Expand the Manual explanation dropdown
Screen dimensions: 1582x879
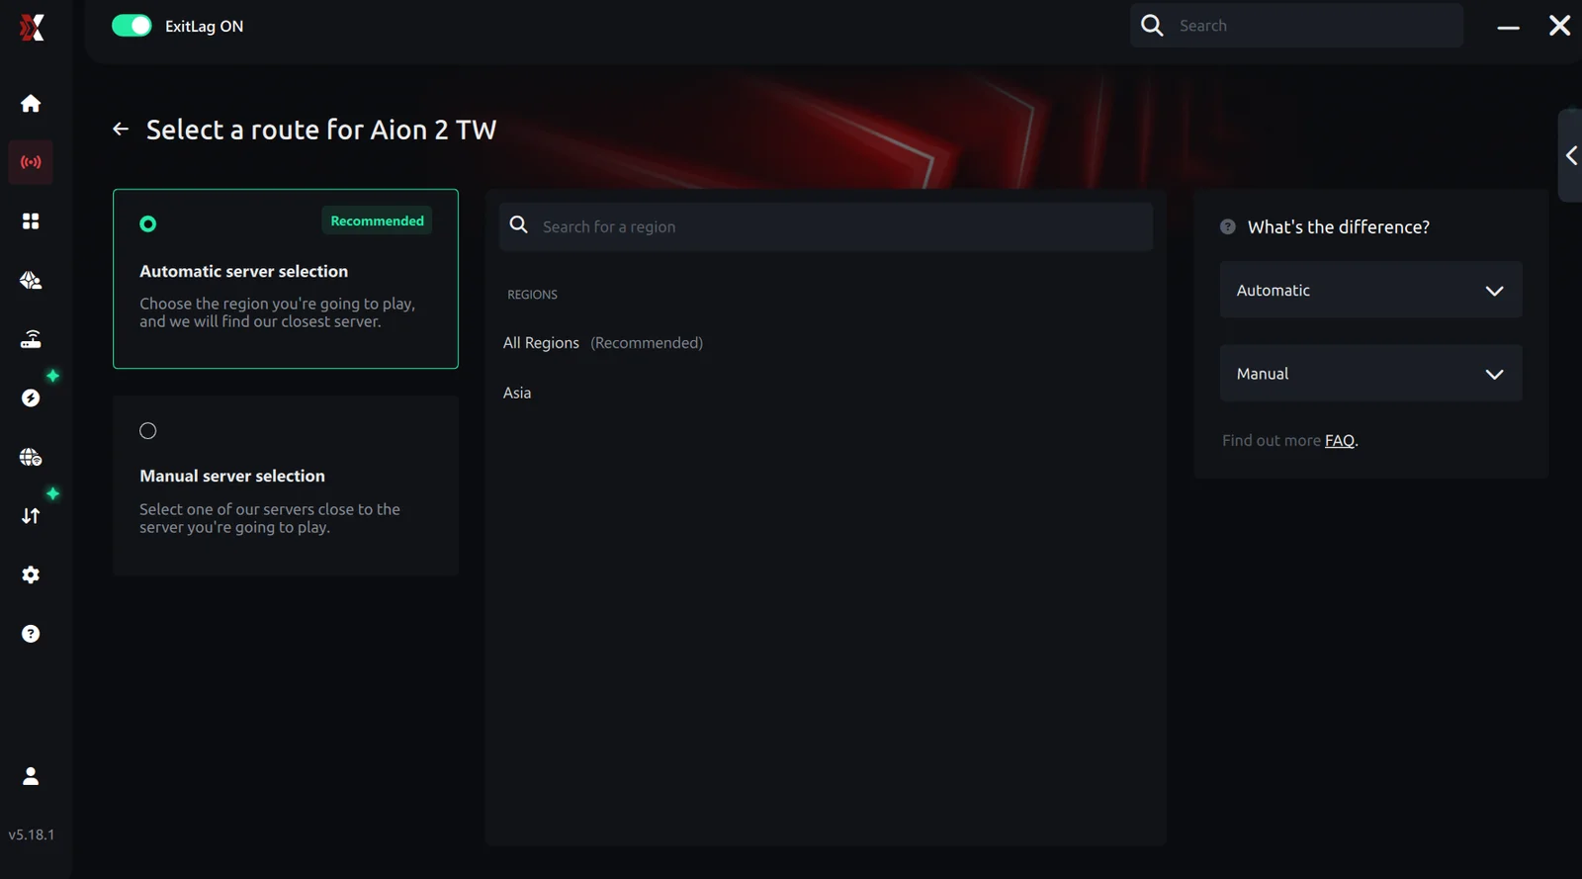(1369, 374)
